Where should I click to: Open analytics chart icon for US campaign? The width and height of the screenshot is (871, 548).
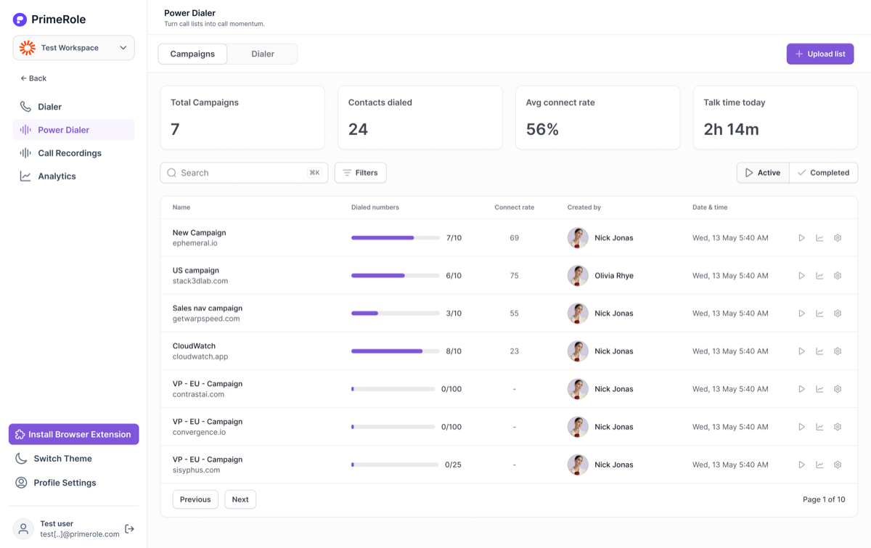[x=819, y=276]
